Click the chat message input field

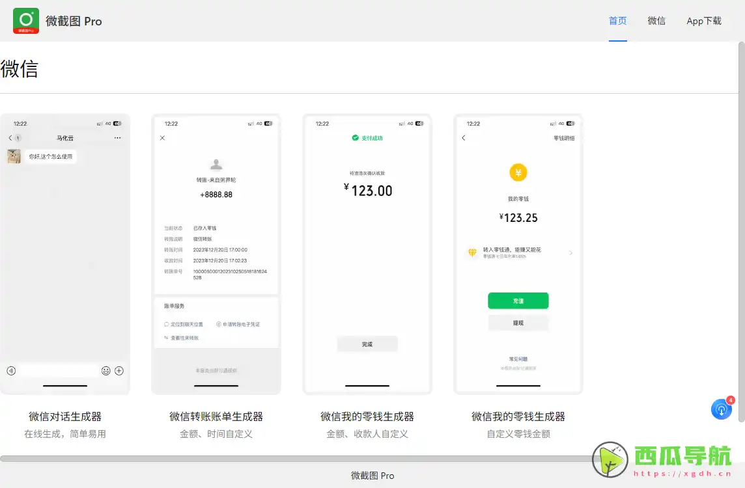coord(59,371)
